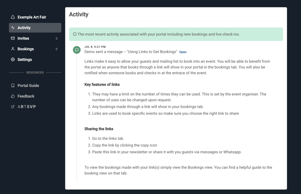This screenshot has height=194, width=301.
Task: Open the Portal Guide resource
Action: click(x=28, y=86)
